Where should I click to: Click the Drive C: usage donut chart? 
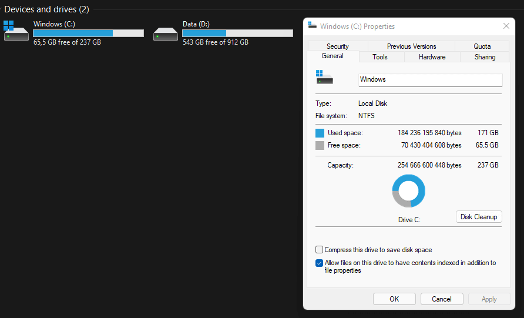(408, 191)
